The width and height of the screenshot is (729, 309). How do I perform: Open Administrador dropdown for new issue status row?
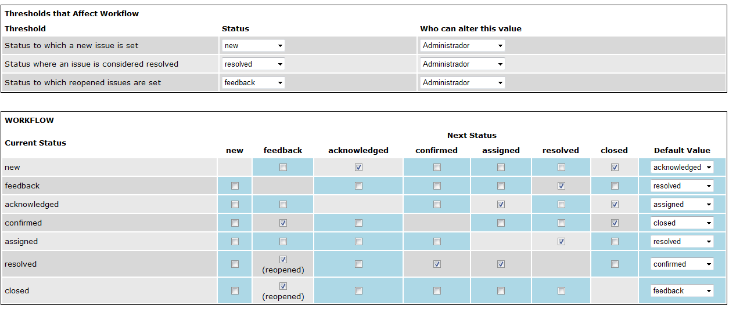(x=462, y=46)
